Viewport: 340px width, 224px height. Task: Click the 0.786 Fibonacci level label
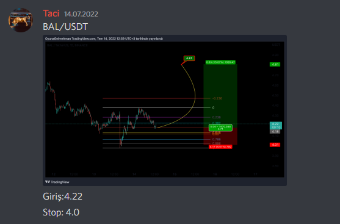click(x=217, y=139)
